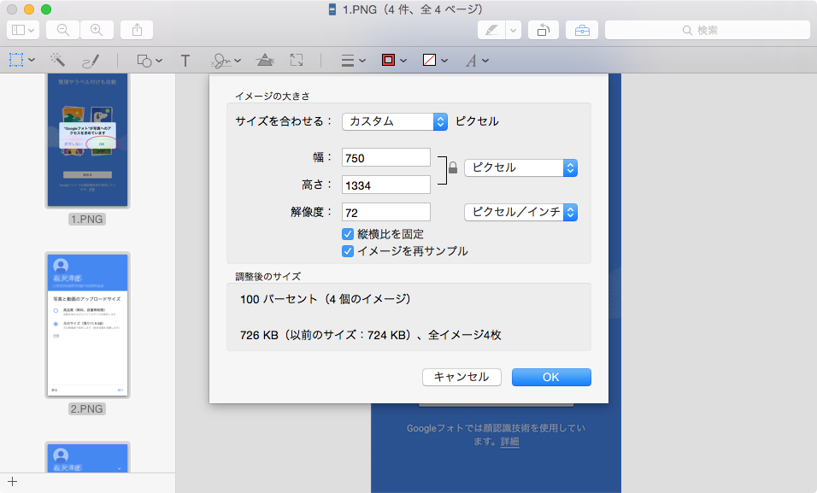
Task: Toggle the aspect ratio lock icon
Action: 453,167
